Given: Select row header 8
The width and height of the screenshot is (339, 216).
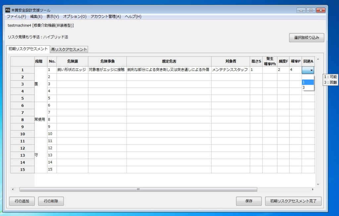Looking at the screenshot, I should [23, 120].
